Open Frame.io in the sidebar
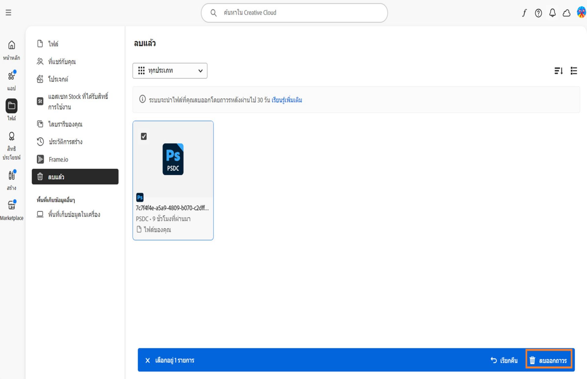 click(x=75, y=159)
